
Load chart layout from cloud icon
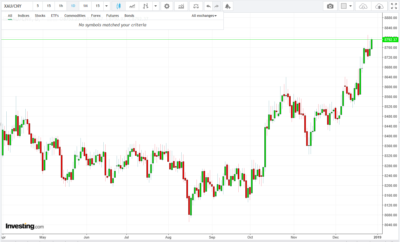click(363, 6)
